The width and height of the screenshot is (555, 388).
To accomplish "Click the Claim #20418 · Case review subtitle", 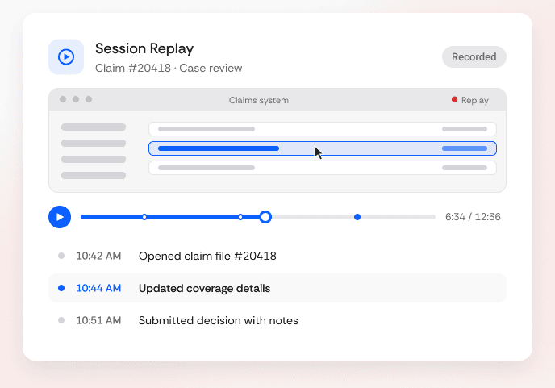I will (x=169, y=68).
